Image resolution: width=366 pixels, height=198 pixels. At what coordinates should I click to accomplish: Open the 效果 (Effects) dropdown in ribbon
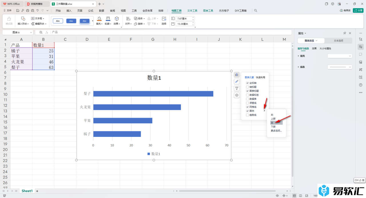(x=117, y=24)
